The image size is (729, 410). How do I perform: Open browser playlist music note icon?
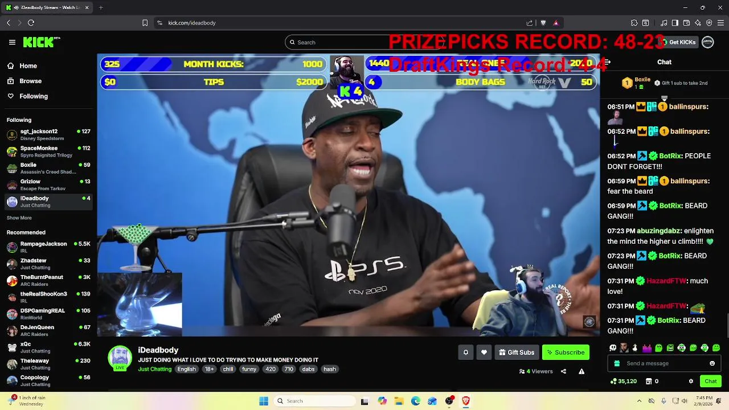pyautogui.click(x=664, y=23)
